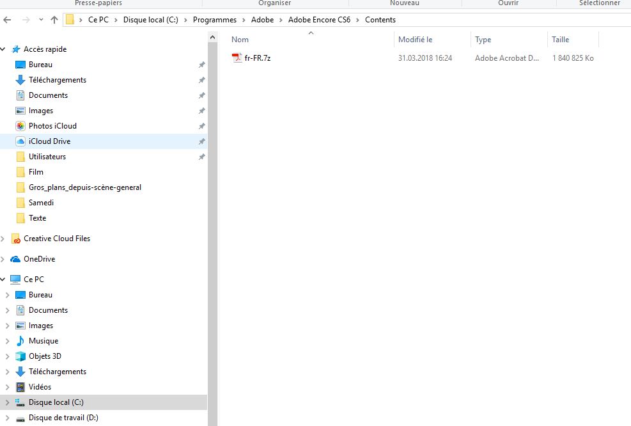Expand Creative Cloud Files node
This screenshot has width=631, height=426.
[3, 239]
